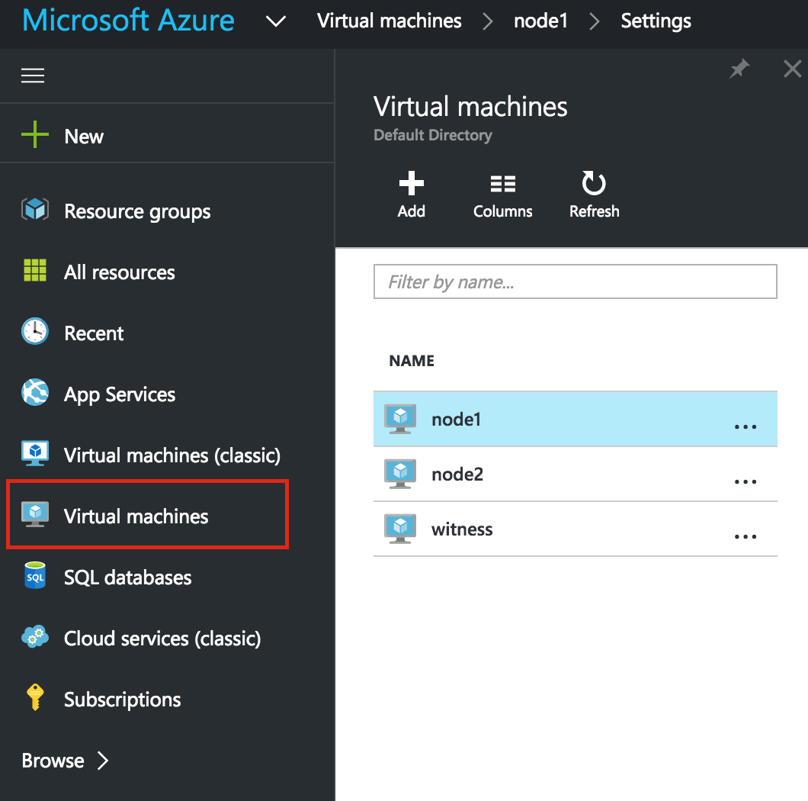Click the Virtual machines (classic) monitor icon
808x801 pixels.
click(x=35, y=453)
